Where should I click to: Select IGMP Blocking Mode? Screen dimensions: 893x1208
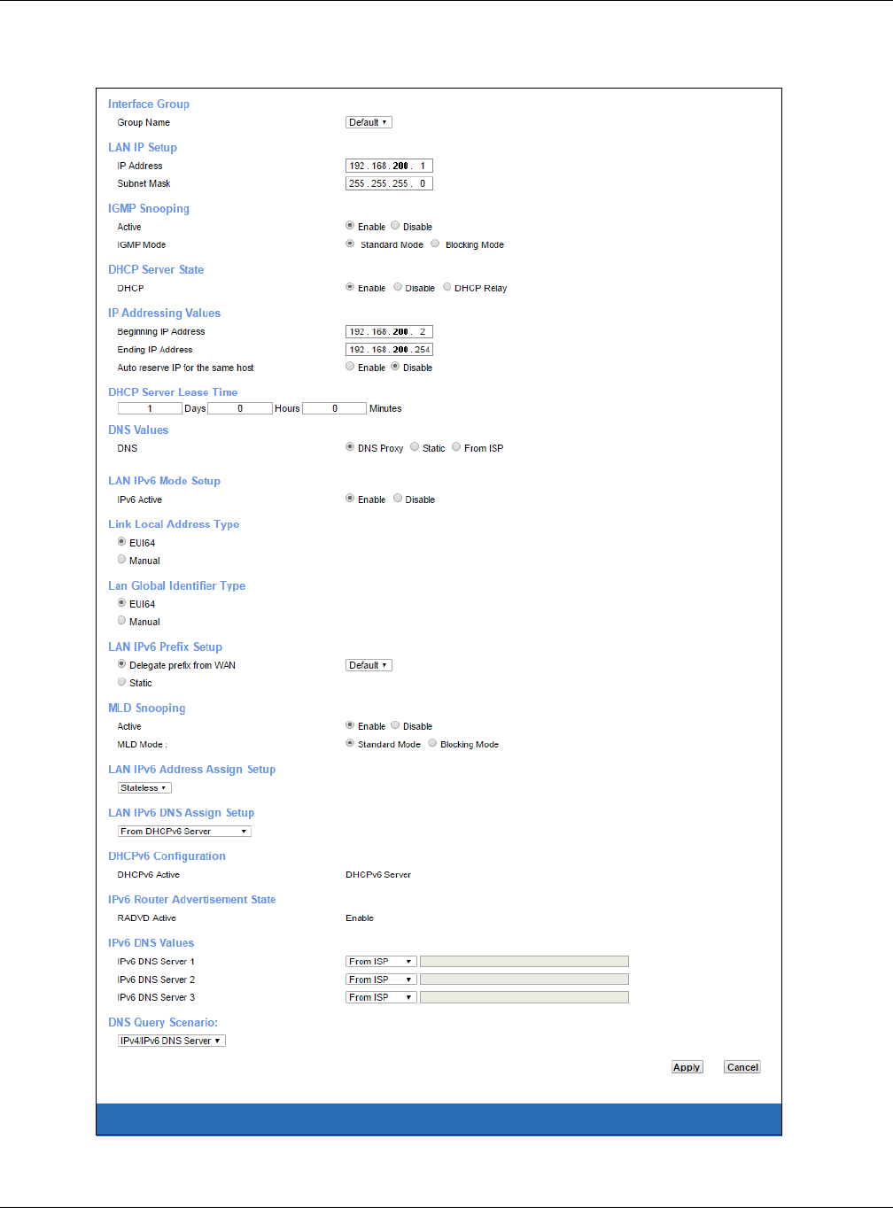pos(435,244)
